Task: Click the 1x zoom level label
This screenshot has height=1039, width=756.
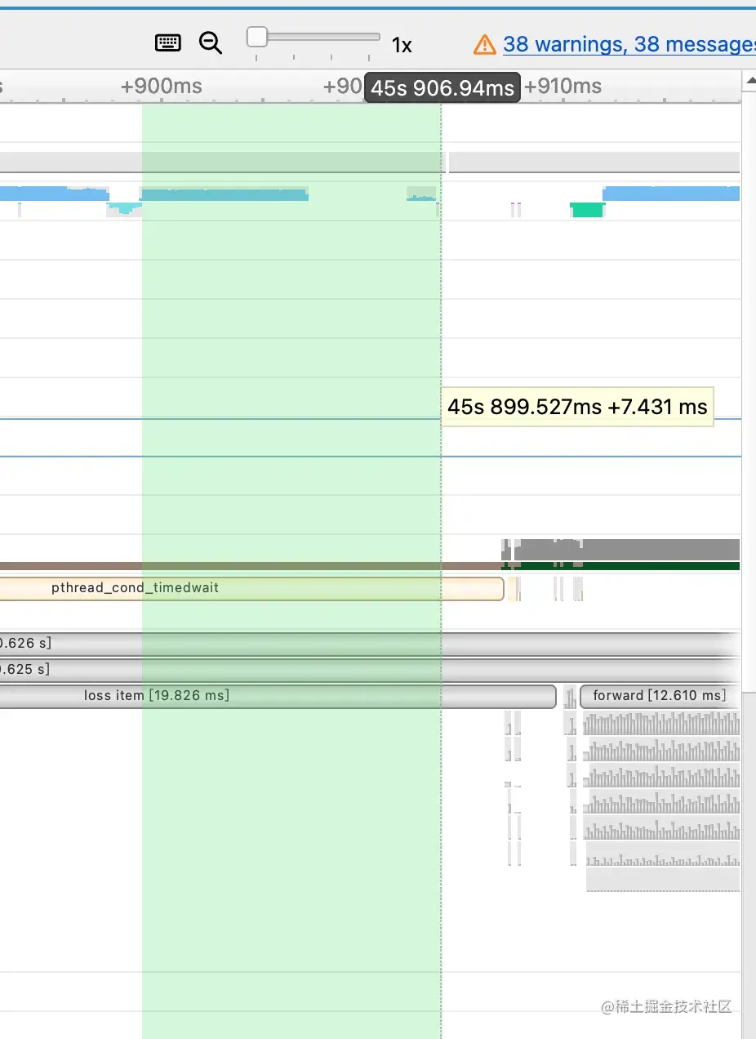Action: [x=402, y=46]
